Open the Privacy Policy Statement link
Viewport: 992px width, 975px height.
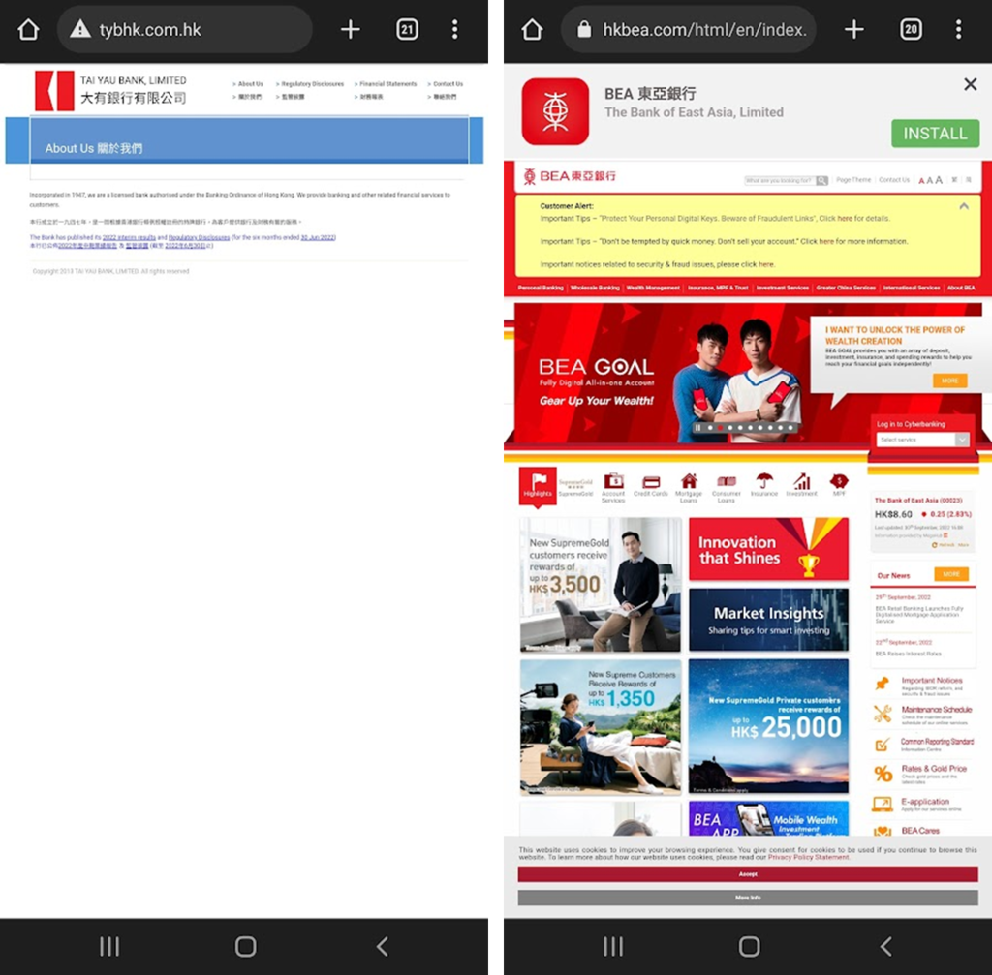coord(808,858)
